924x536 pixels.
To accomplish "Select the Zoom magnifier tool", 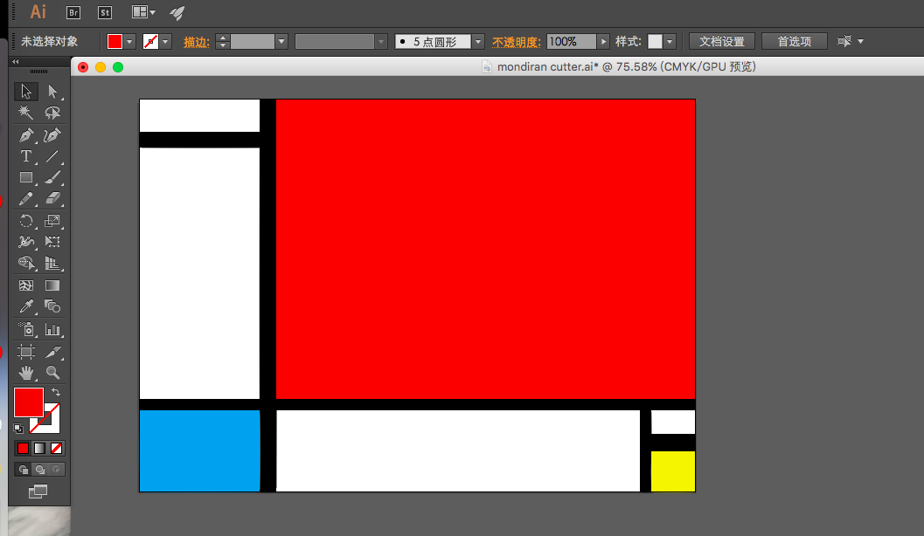I will coord(52,373).
